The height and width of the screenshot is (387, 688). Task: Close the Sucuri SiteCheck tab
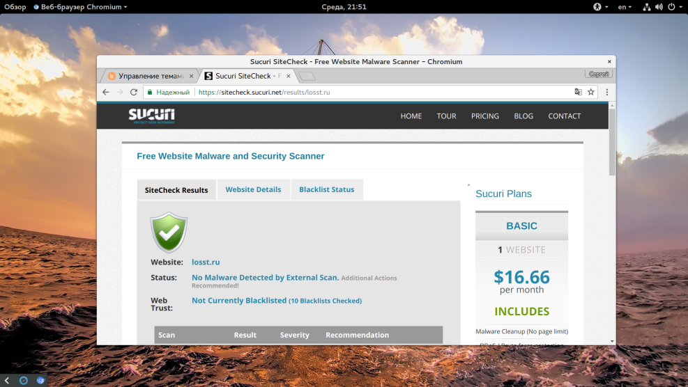pos(289,76)
